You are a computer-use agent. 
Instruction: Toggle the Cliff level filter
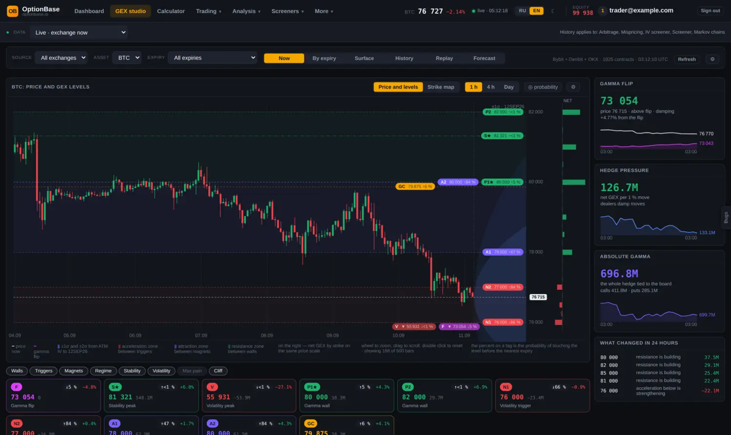[218, 371]
